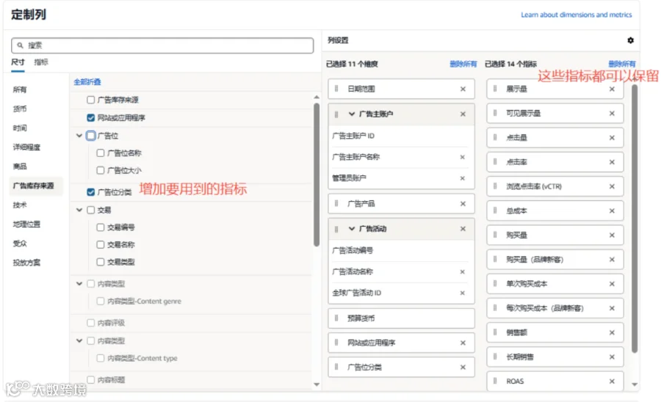Click 删除所有 for selected metrics
The image size is (661, 402).
click(622, 64)
